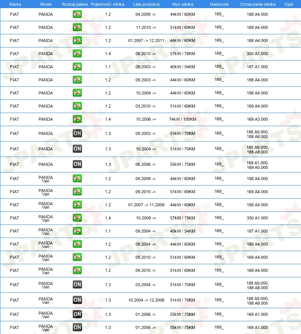This screenshot has height=334, width=301.
Task: Select the 01.2007 -> 12.2011 production range cell
Action: pyautogui.click(x=146, y=40)
